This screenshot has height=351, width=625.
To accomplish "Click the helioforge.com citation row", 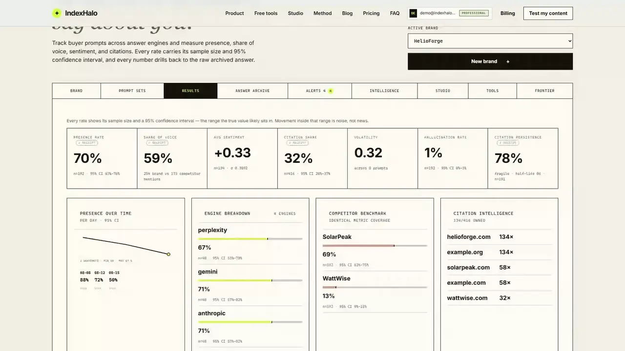I will [x=499, y=237].
